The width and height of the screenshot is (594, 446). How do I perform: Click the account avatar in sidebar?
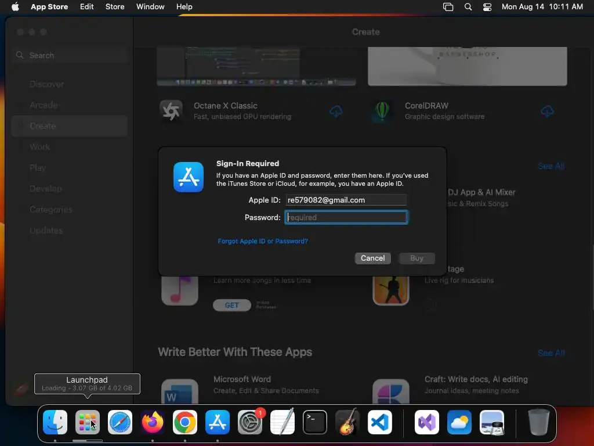20,390
